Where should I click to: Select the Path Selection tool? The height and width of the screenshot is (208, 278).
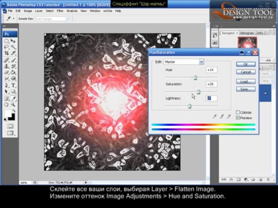pos(7,92)
